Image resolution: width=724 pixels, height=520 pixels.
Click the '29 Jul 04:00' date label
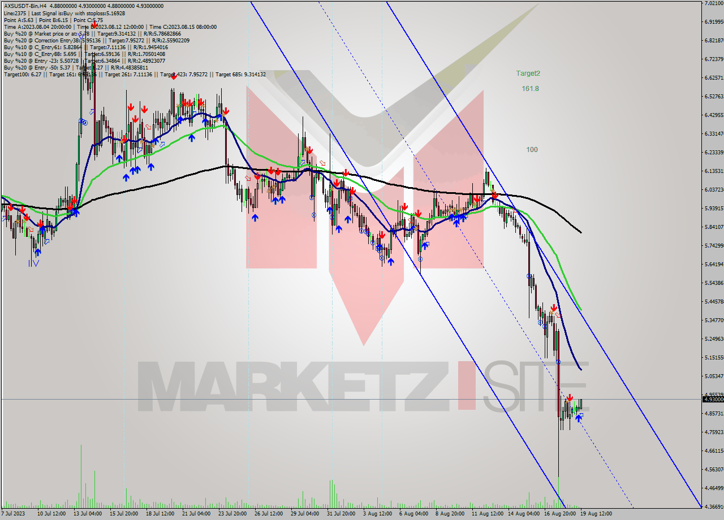tap(304, 514)
